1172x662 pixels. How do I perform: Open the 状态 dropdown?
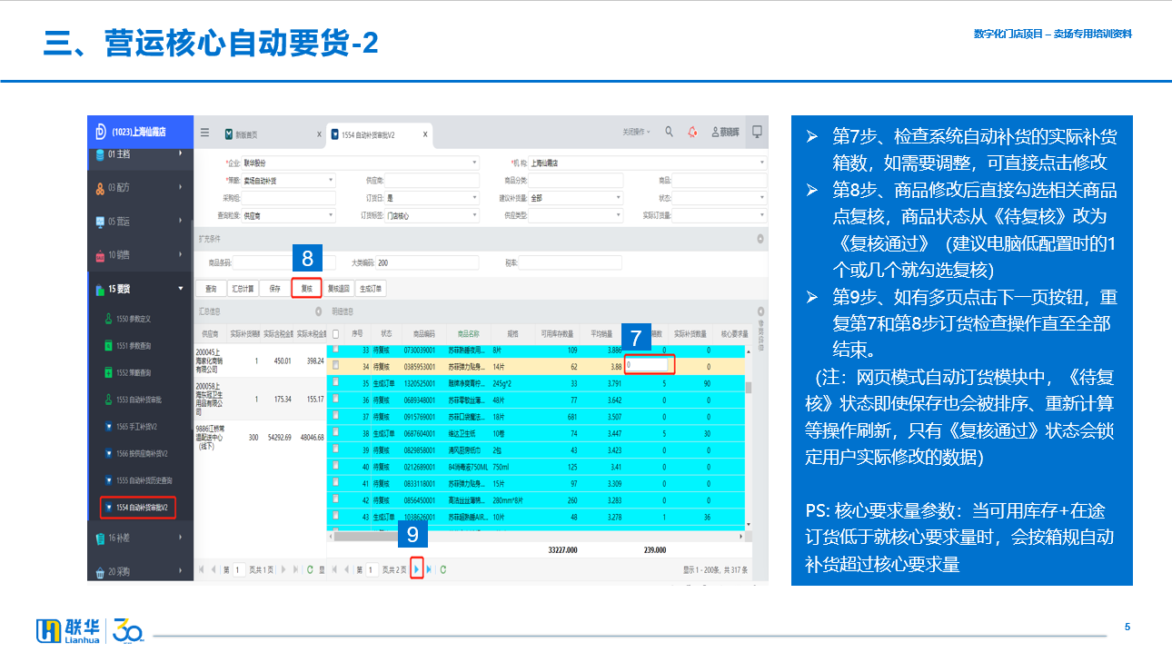coord(761,198)
